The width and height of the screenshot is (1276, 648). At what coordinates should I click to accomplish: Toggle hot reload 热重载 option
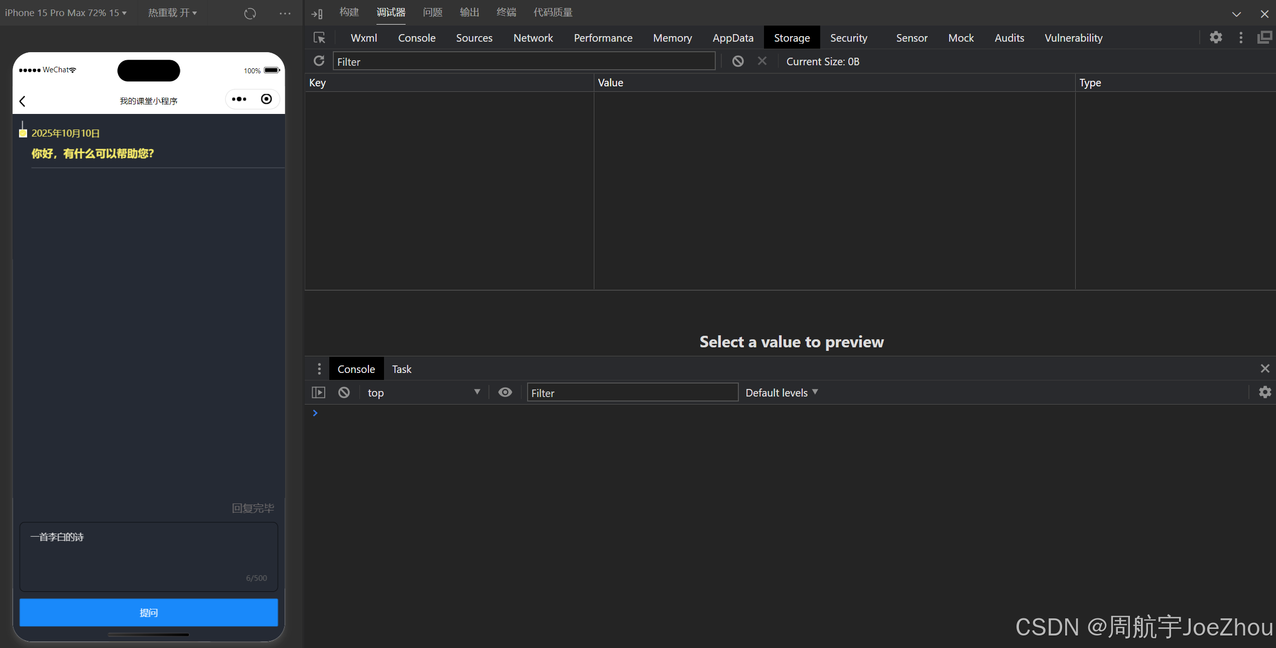(172, 13)
